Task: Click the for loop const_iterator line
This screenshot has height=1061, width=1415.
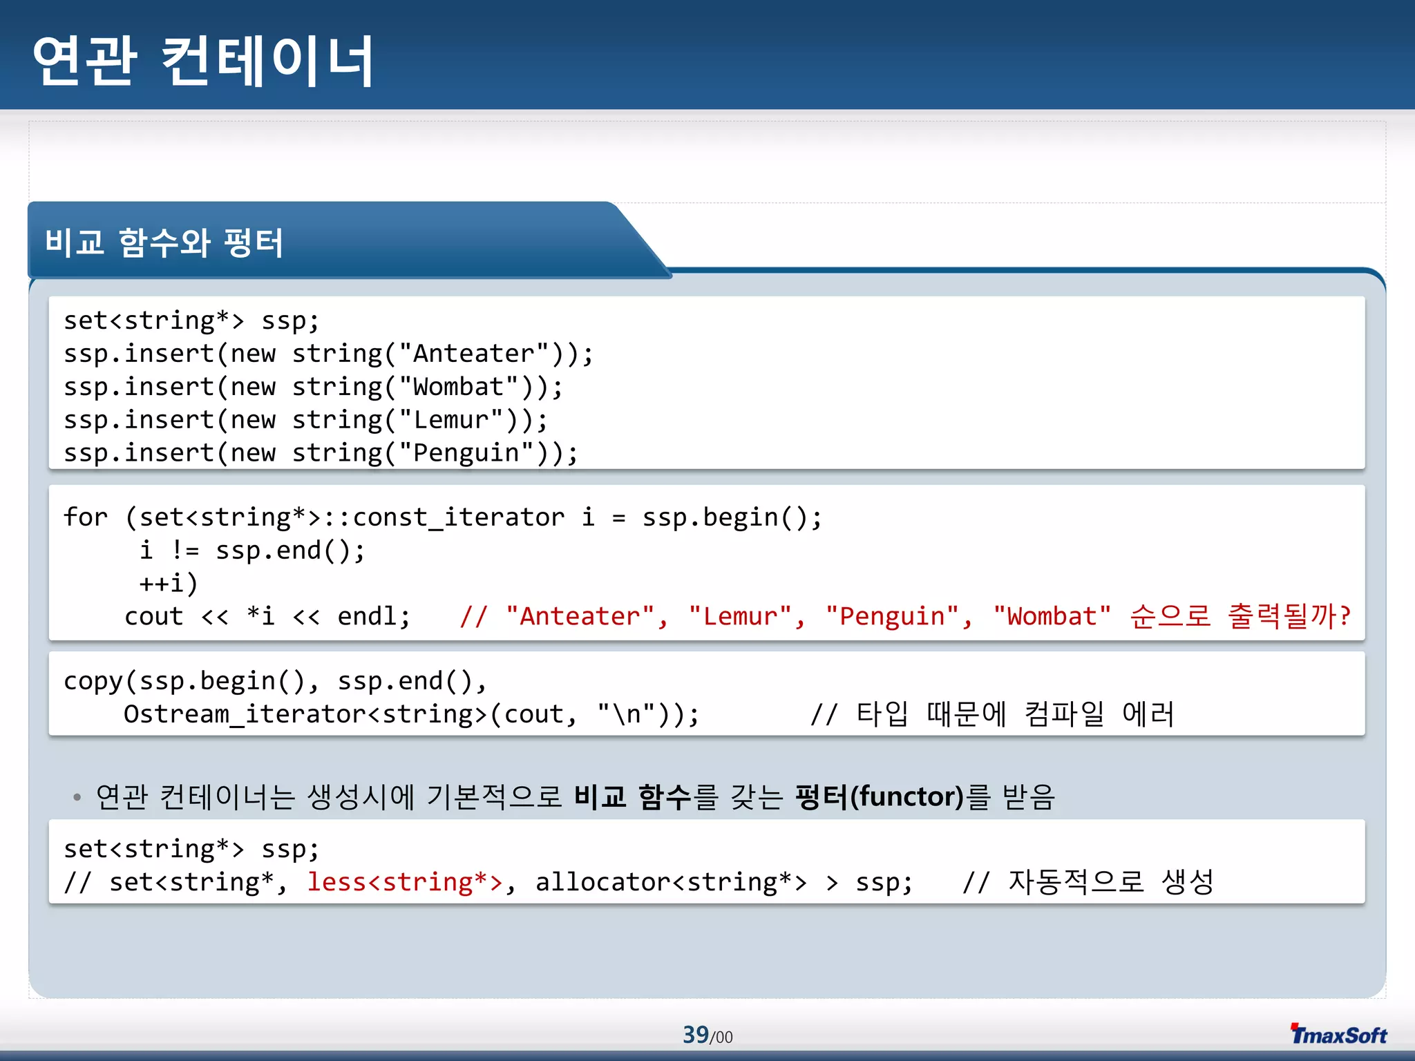Action: [443, 517]
